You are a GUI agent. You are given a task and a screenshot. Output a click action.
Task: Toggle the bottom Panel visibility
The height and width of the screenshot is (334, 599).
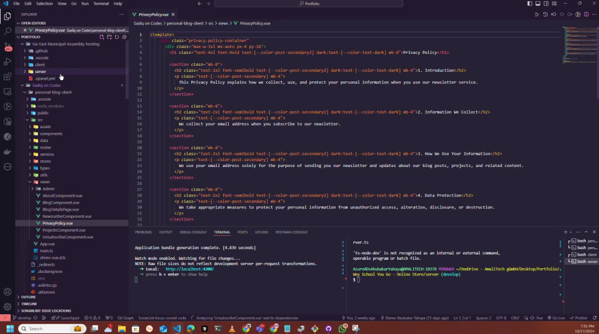click(x=538, y=4)
